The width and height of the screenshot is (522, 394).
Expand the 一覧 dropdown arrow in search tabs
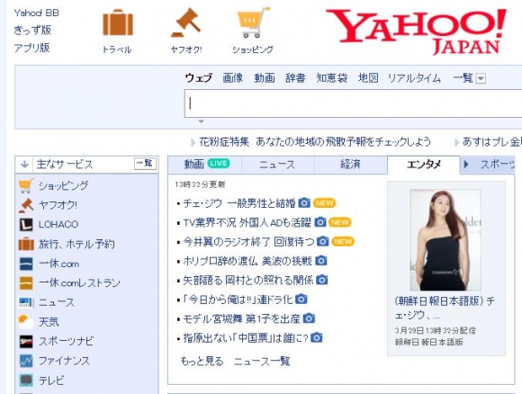481,78
